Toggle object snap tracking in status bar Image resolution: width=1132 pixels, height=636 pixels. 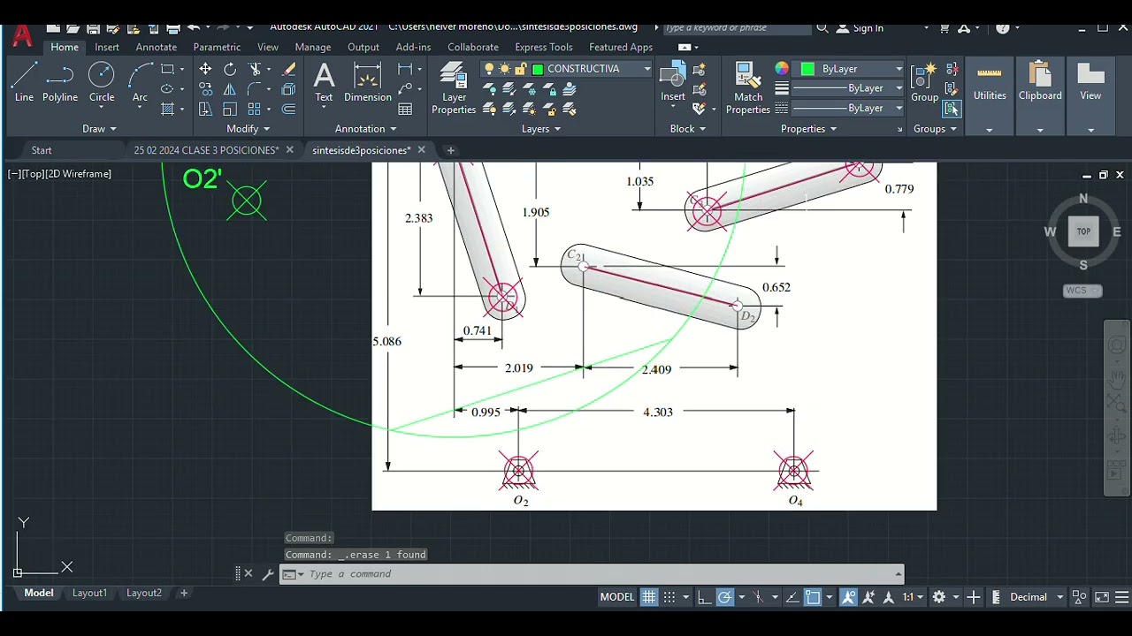tap(792, 597)
